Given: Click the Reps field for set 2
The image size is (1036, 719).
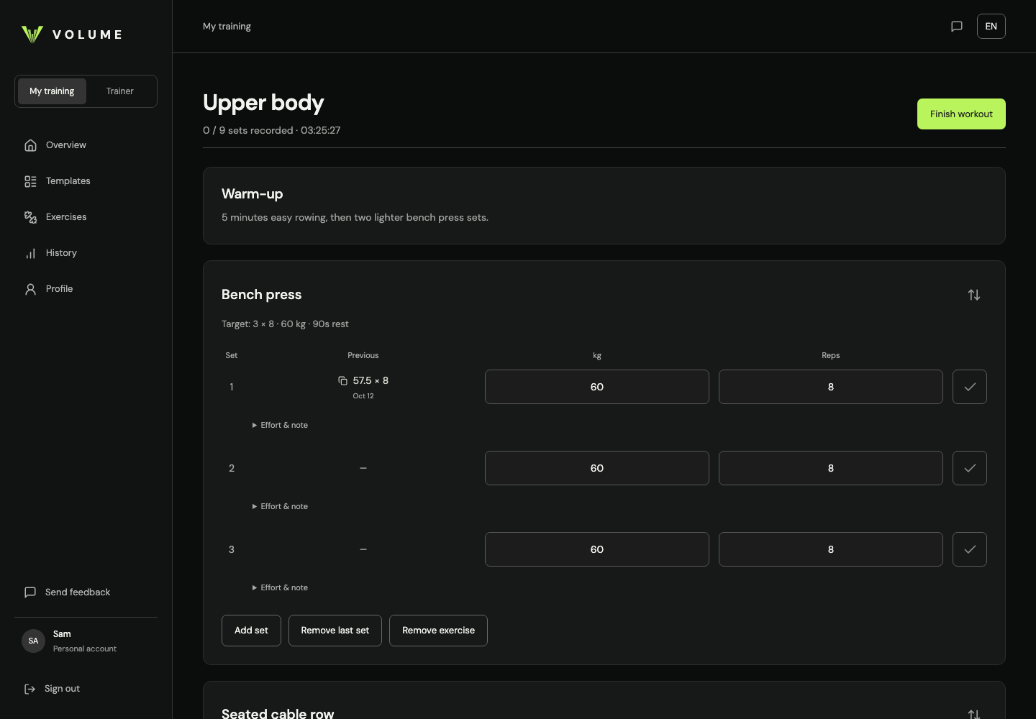Looking at the screenshot, I should click(831, 468).
